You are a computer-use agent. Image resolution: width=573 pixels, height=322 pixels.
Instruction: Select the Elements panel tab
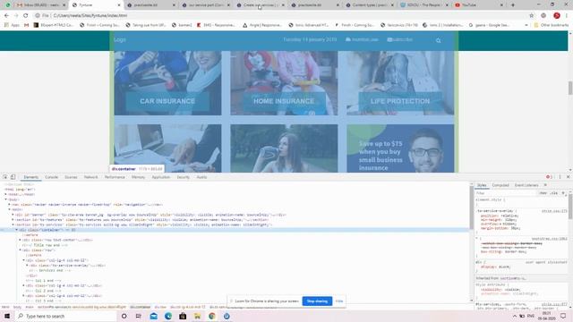(31, 177)
